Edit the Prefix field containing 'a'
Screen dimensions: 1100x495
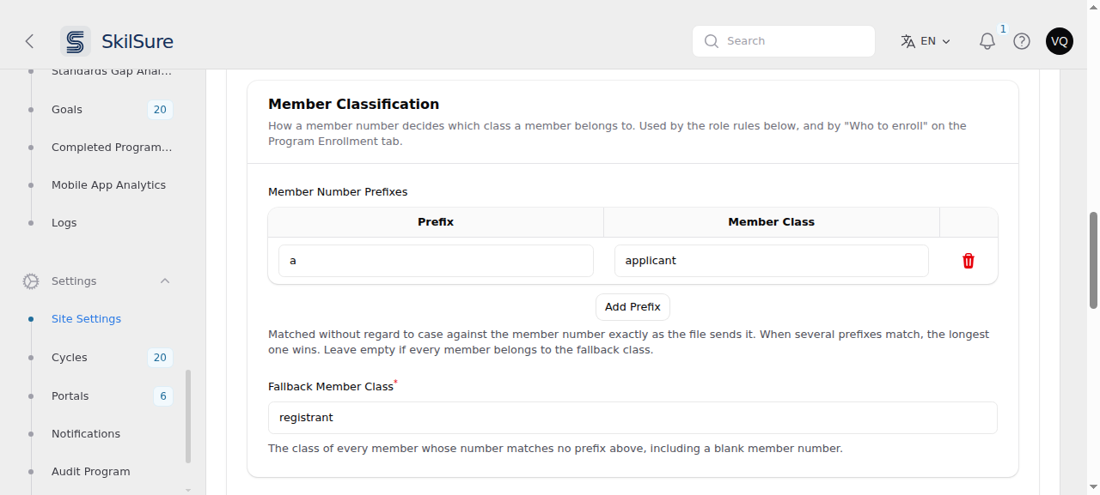436,261
